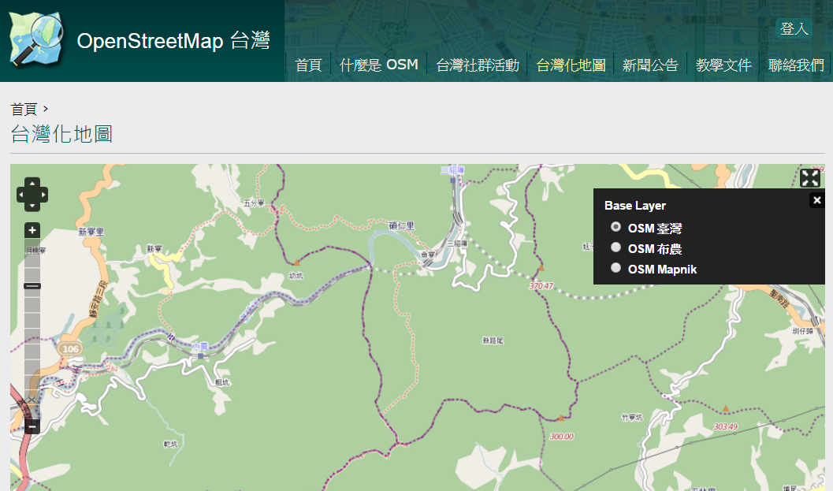Select the OSM 布農 base layer
Image resolution: width=833 pixels, height=491 pixels.
click(615, 247)
